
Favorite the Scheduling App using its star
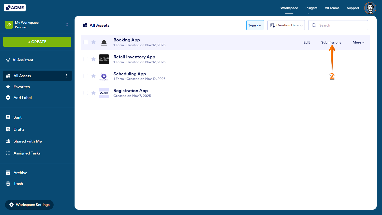click(x=93, y=76)
